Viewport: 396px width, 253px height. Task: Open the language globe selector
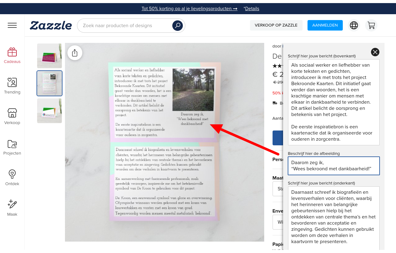point(354,25)
